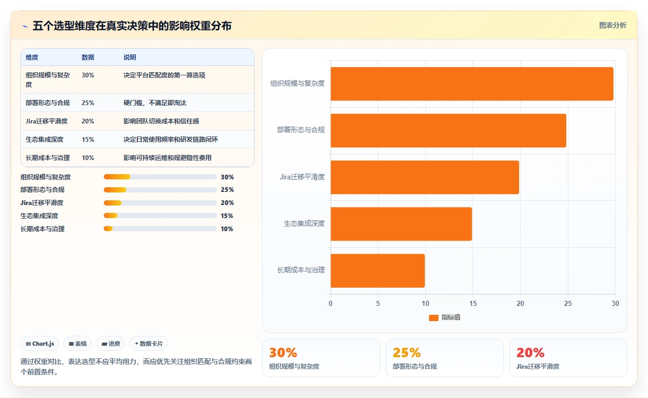The width and height of the screenshot is (648, 398).
Task: Click the blue icon beside the title
Action: (25, 26)
